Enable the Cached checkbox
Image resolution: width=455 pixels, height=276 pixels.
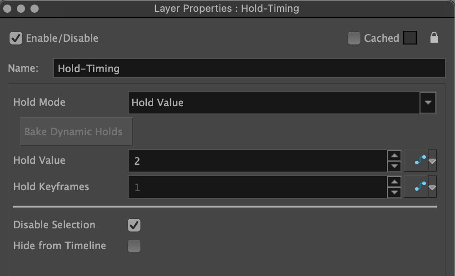354,38
